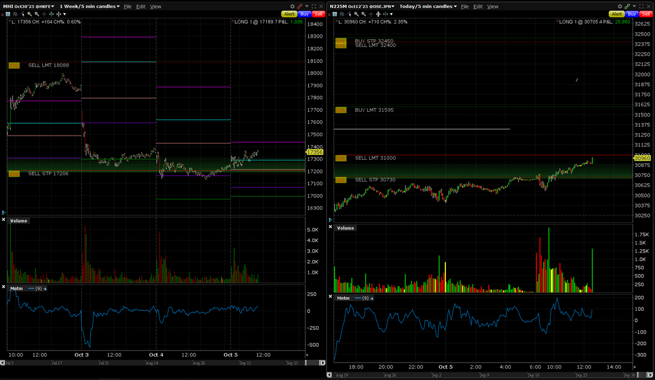Remove the N225M last price label row
The image size is (655, 380).
pos(336,21)
